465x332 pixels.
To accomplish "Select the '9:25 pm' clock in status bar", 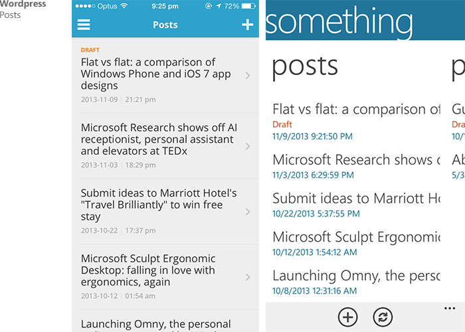I will click(165, 6).
